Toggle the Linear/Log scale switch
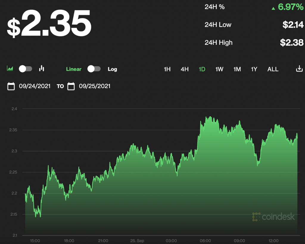Viewport: 305px width, 244px height. pyautogui.click(x=94, y=69)
